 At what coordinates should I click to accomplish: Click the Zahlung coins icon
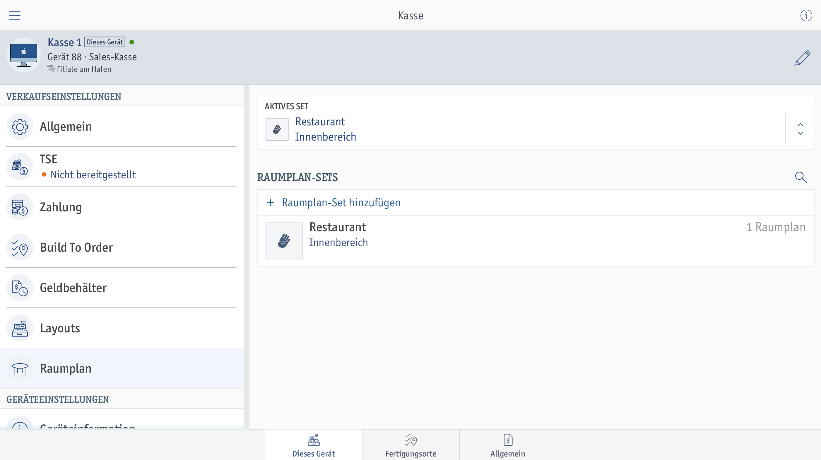pos(20,207)
